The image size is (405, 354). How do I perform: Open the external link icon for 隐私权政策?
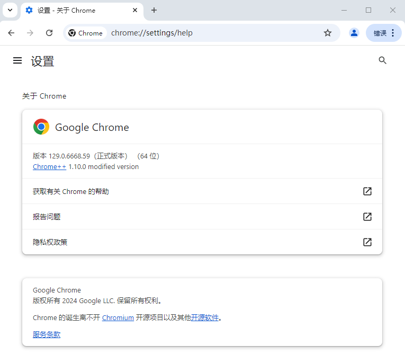pos(367,242)
